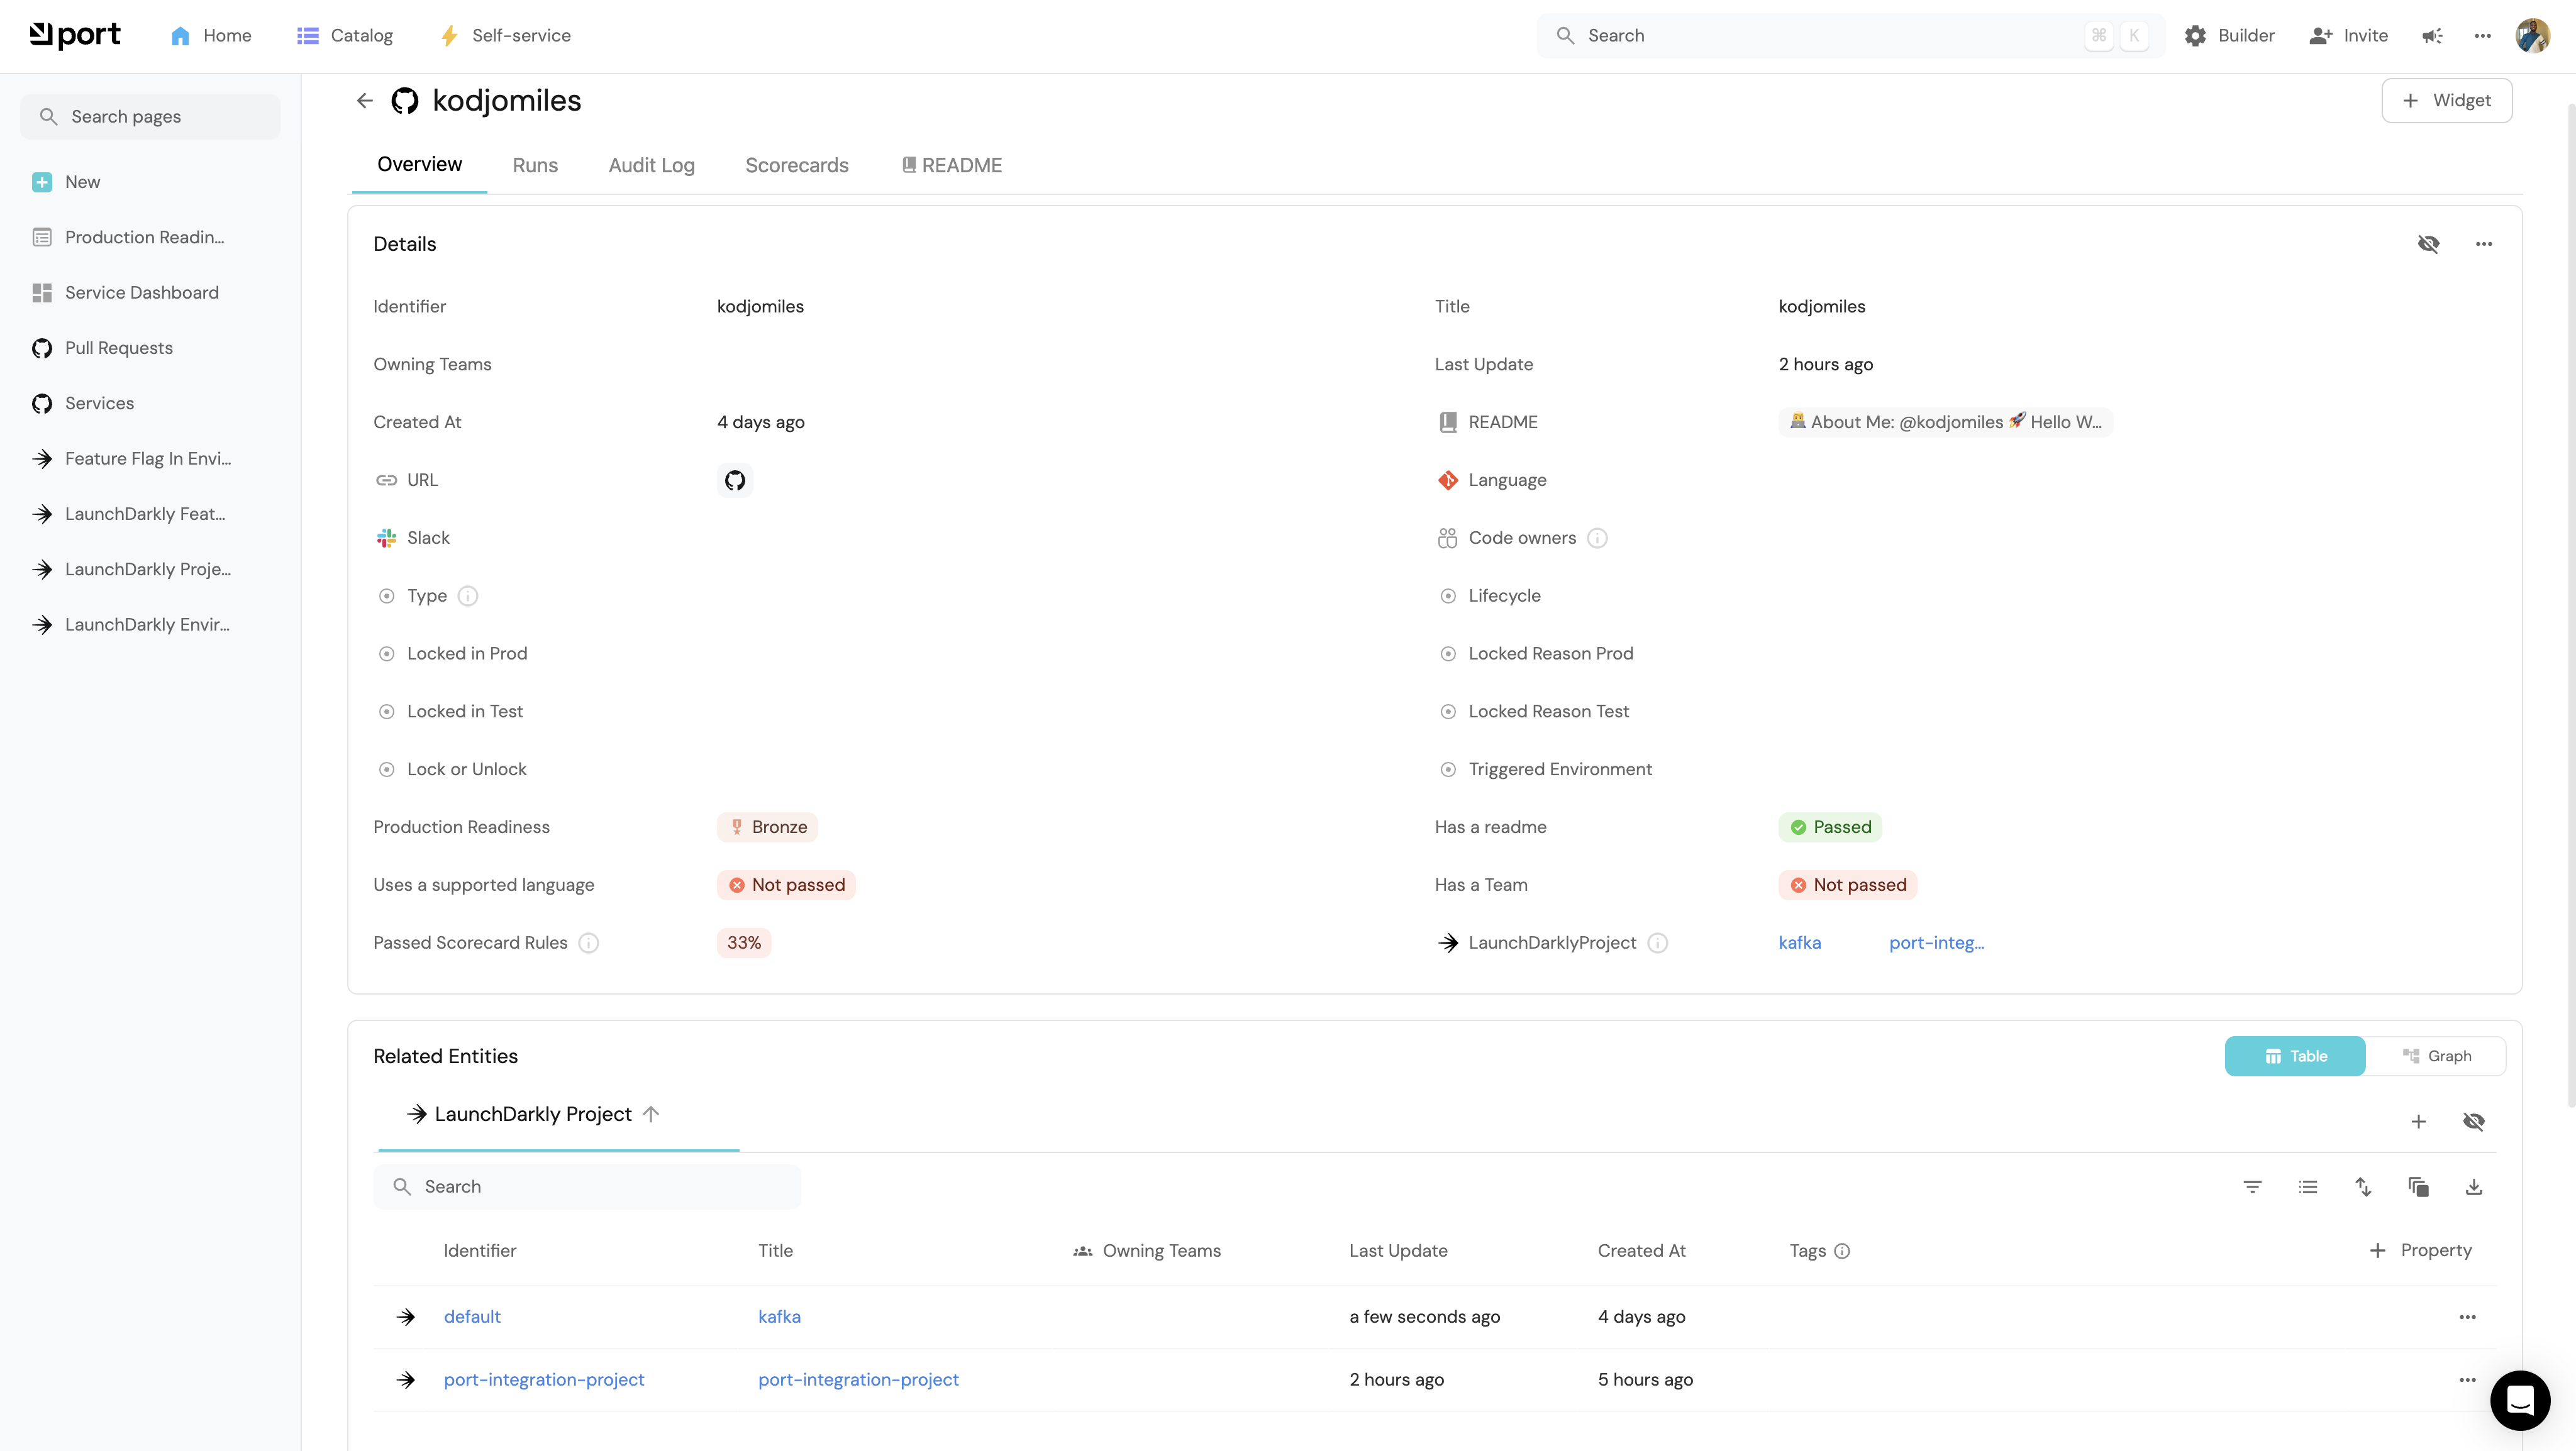Open the default identifier link
The image size is (2576, 1451).
point(472,1317)
